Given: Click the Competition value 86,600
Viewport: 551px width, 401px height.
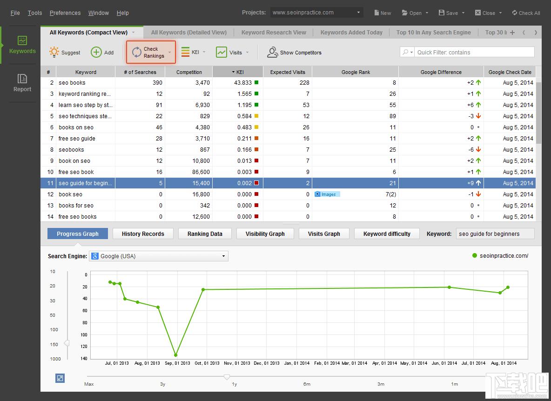Looking at the screenshot, I should 201,172.
